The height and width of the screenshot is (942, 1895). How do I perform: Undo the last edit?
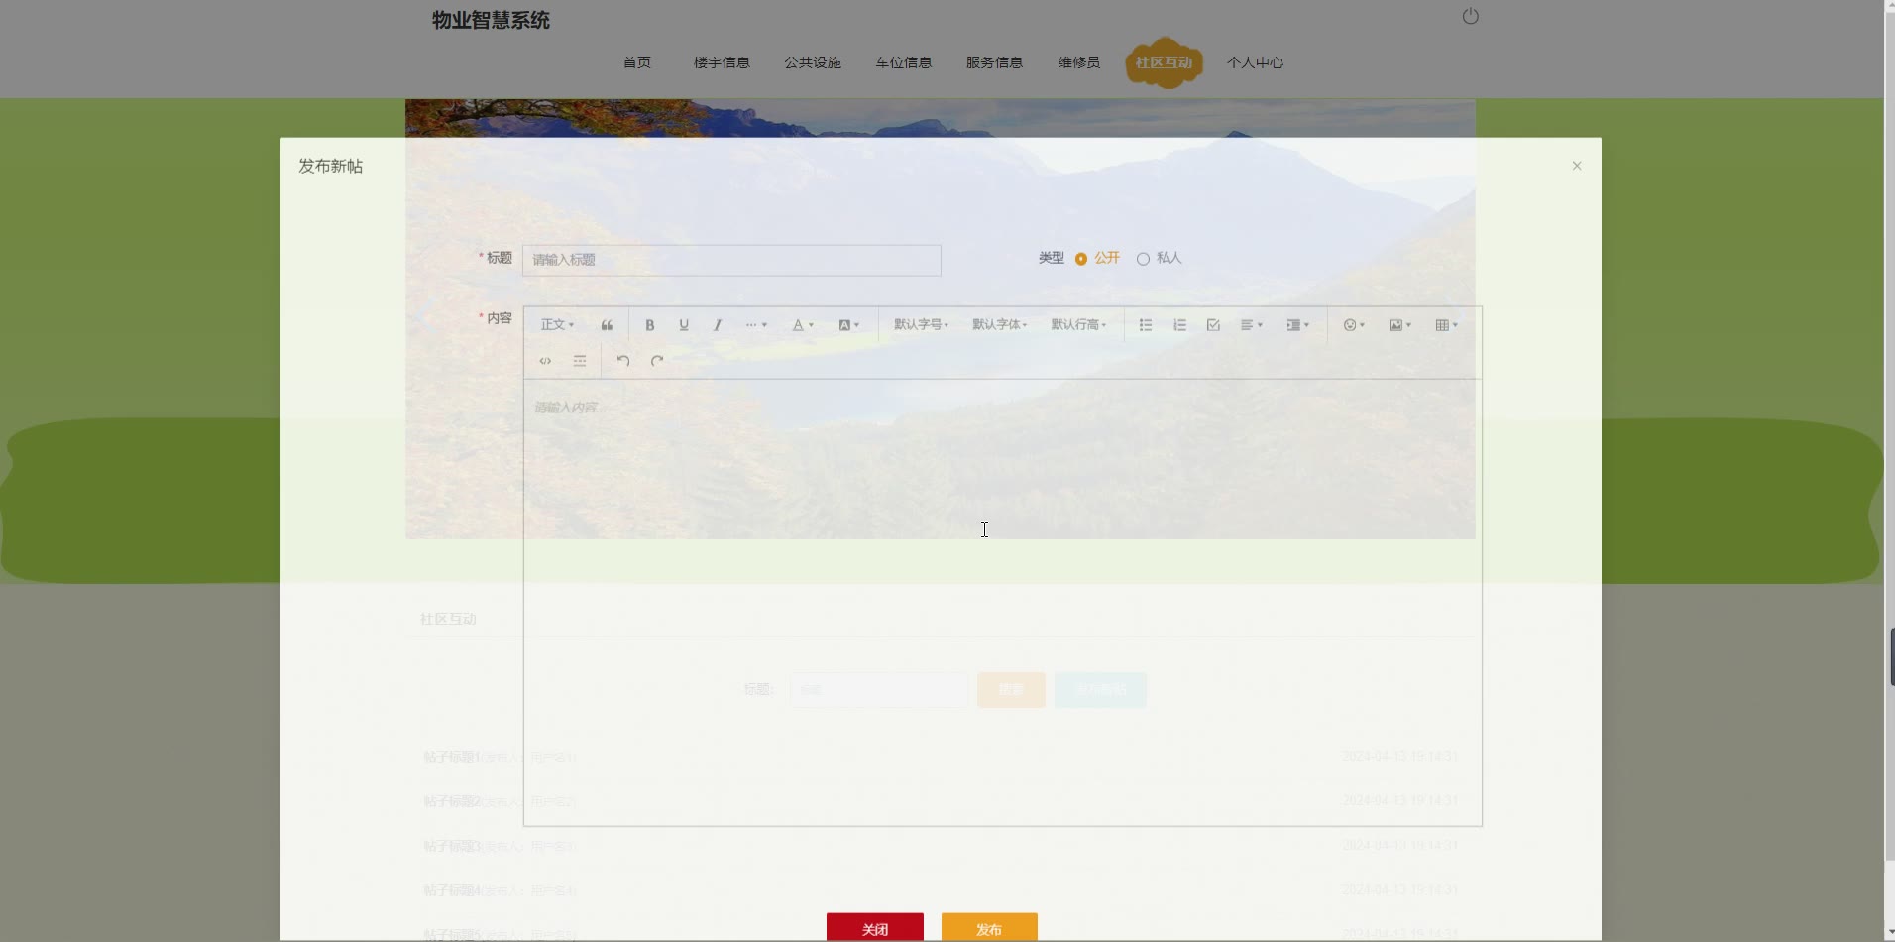coord(623,361)
